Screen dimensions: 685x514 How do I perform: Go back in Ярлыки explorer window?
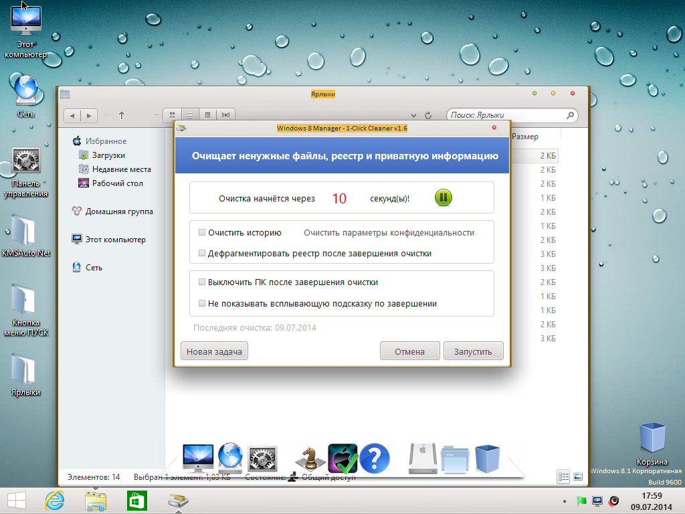pyautogui.click(x=72, y=115)
